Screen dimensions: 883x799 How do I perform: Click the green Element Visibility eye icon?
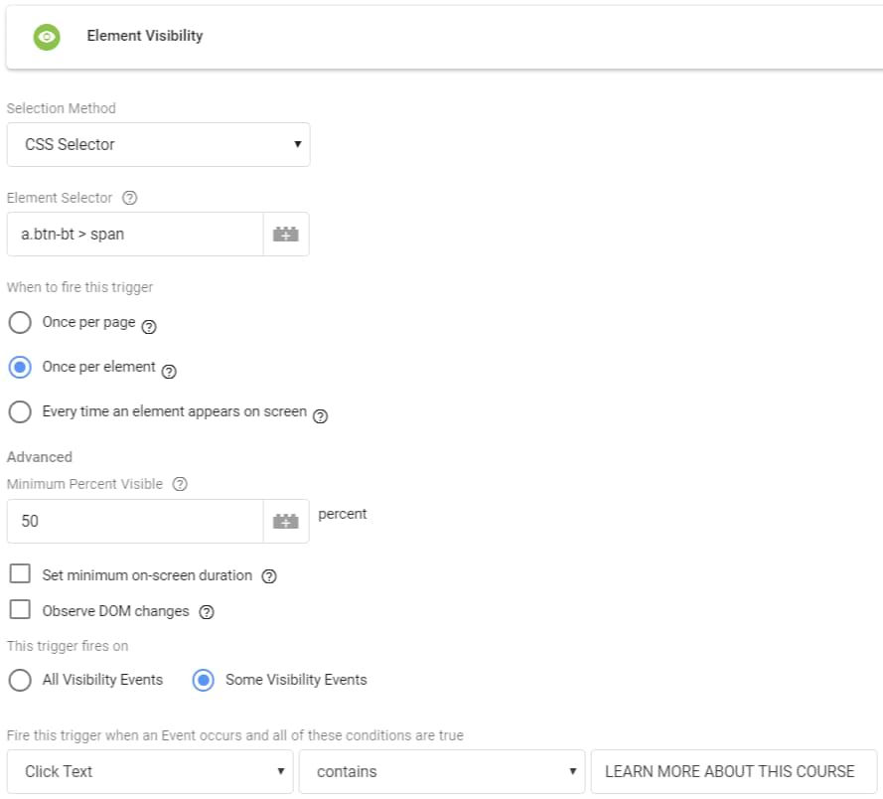(46, 37)
